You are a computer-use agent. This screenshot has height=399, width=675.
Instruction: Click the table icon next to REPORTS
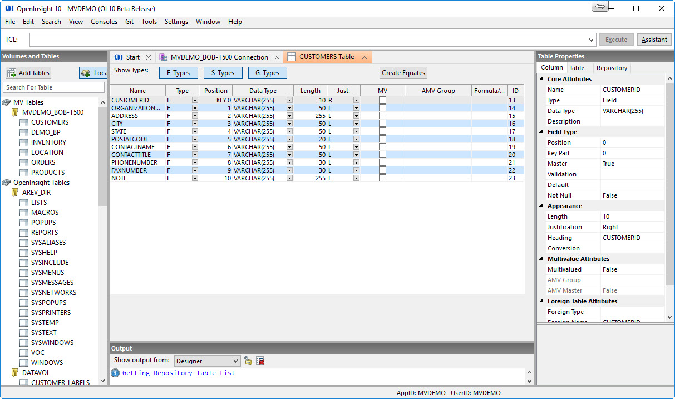tap(24, 233)
